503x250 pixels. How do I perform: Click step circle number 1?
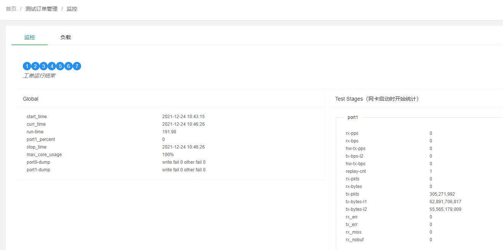[x=27, y=66]
